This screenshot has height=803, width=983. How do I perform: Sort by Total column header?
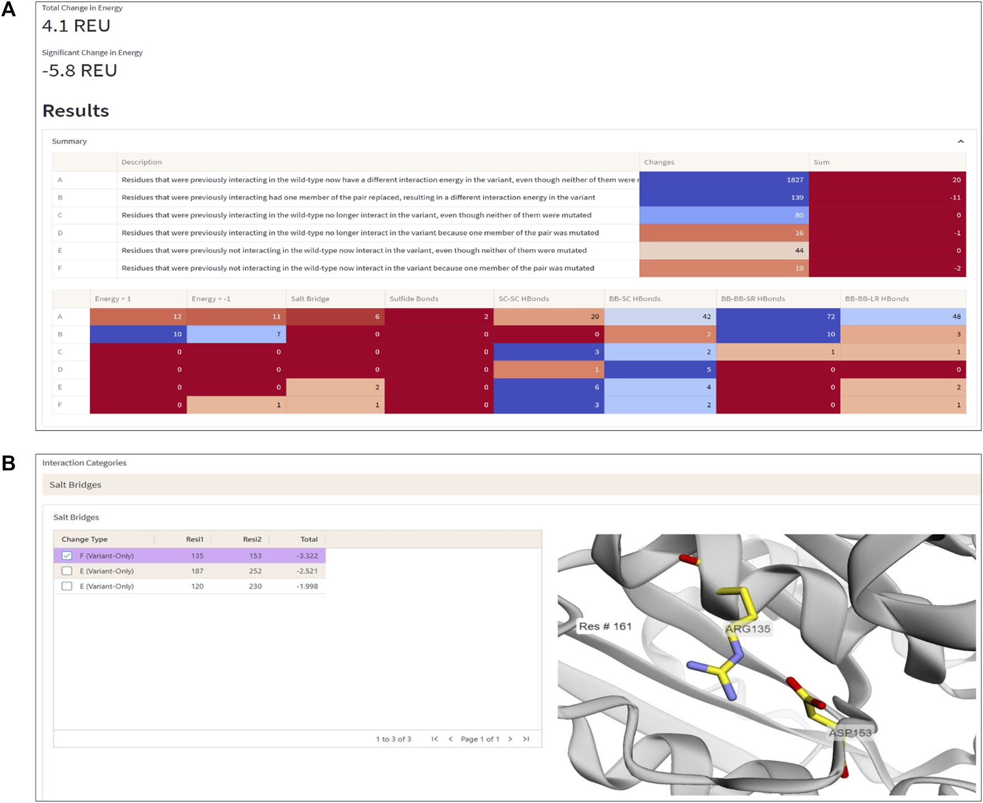(308, 539)
